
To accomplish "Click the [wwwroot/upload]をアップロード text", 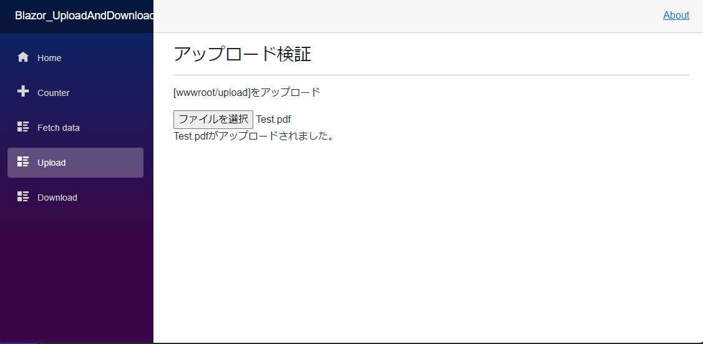I will (x=247, y=93).
